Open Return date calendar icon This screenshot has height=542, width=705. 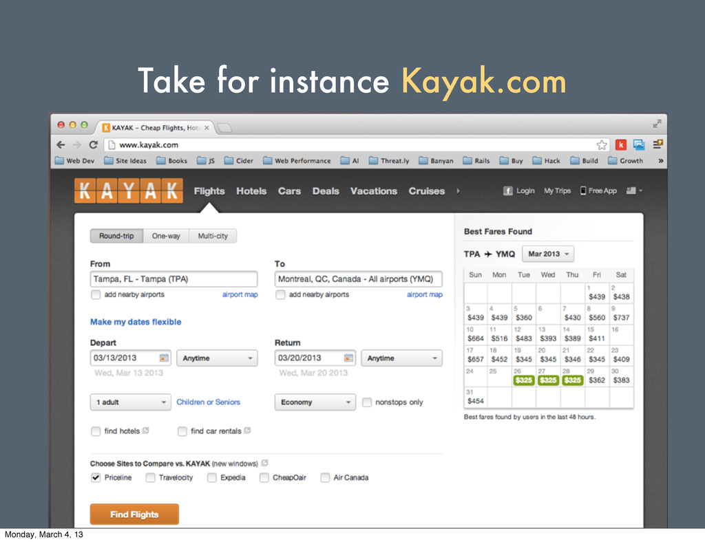click(x=348, y=358)
